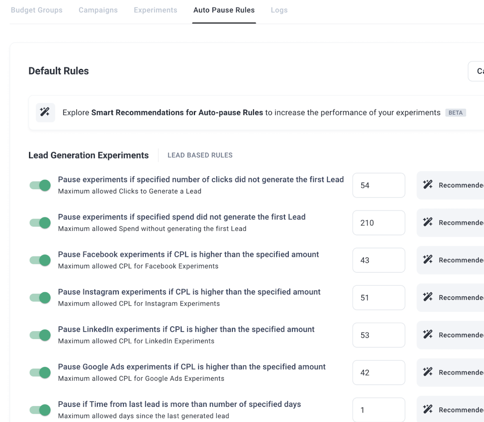Click the wand icon in the Facebook CPL row
The height and width of the screenshot is (422, 484).
(x=428, y=260)
